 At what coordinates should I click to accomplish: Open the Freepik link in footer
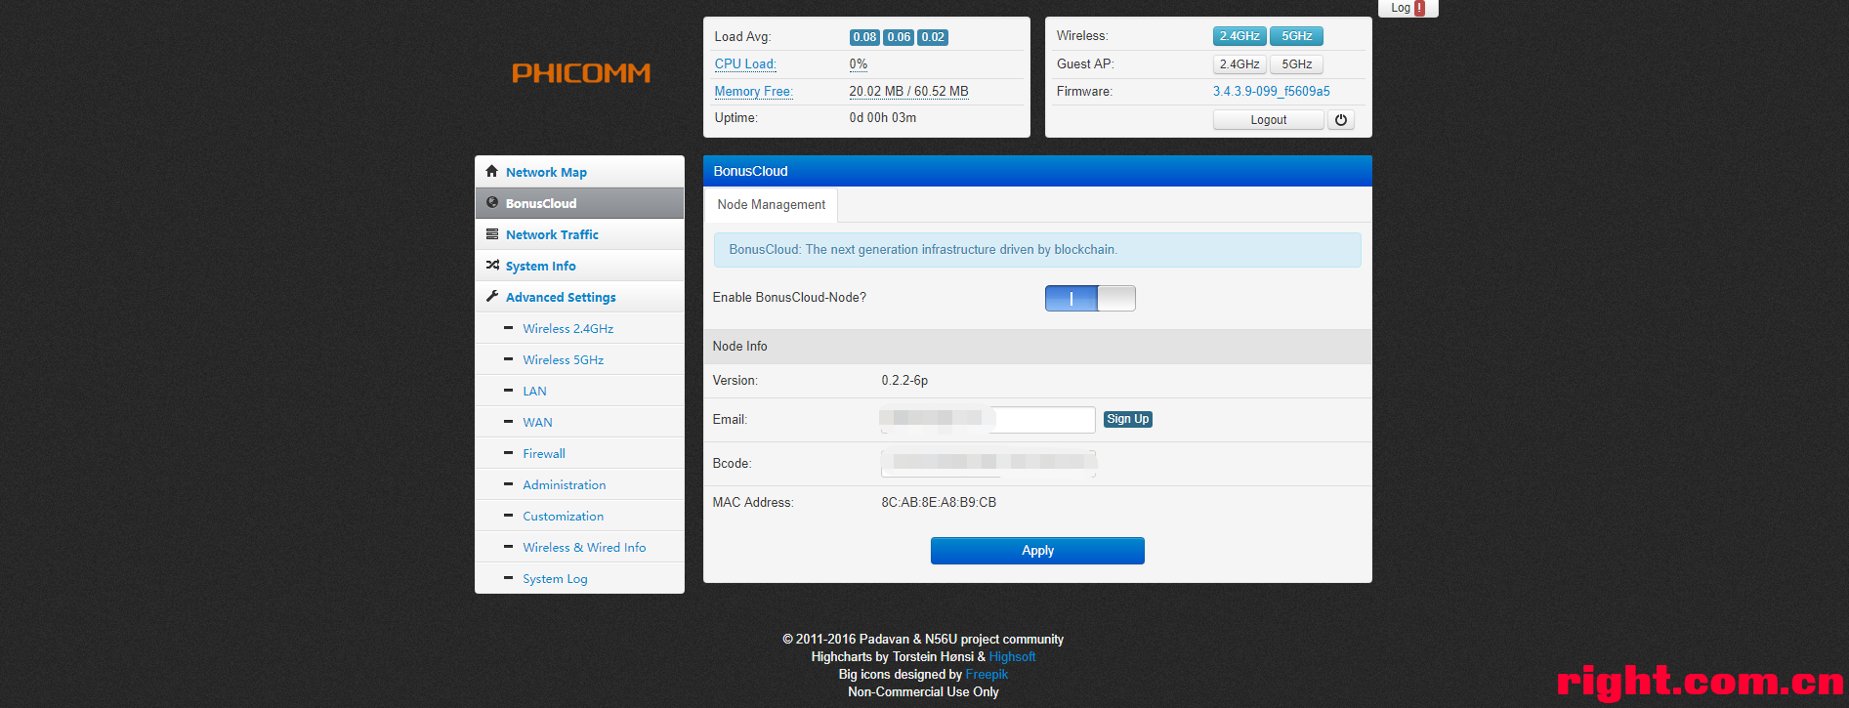987,675
